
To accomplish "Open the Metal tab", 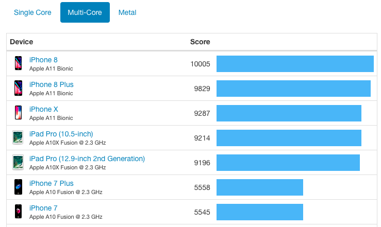I will (x=127, y=12).
